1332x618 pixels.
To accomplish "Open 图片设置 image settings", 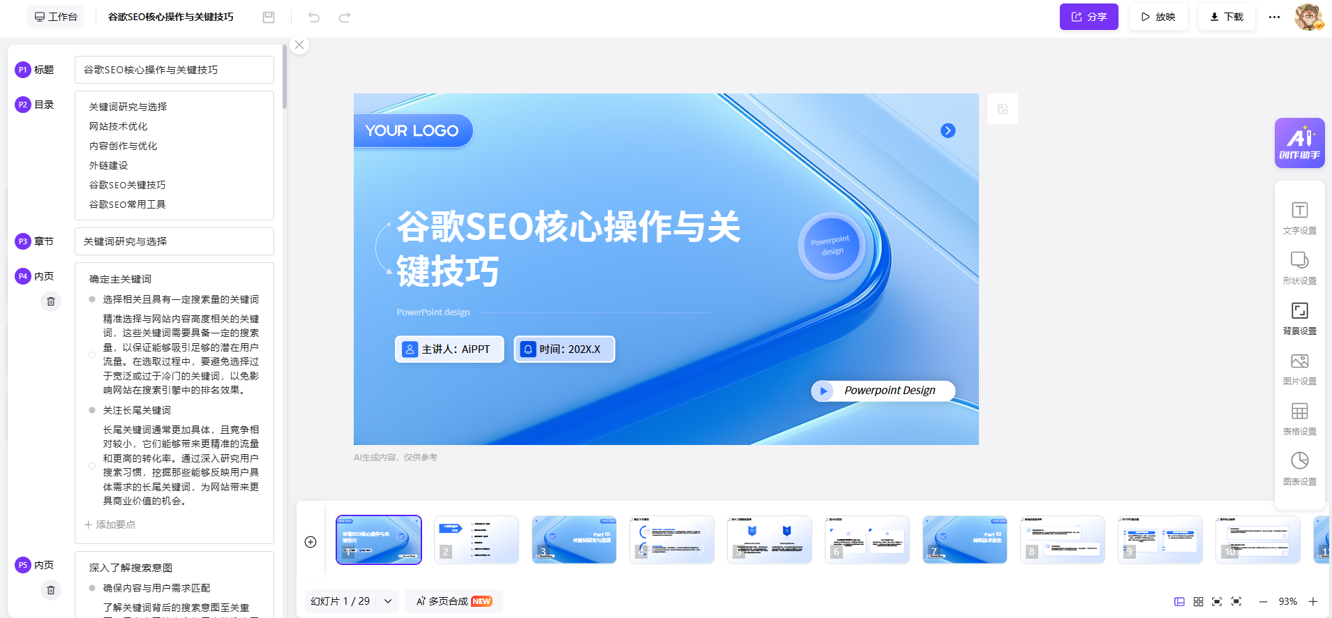I will (1299, 369).
